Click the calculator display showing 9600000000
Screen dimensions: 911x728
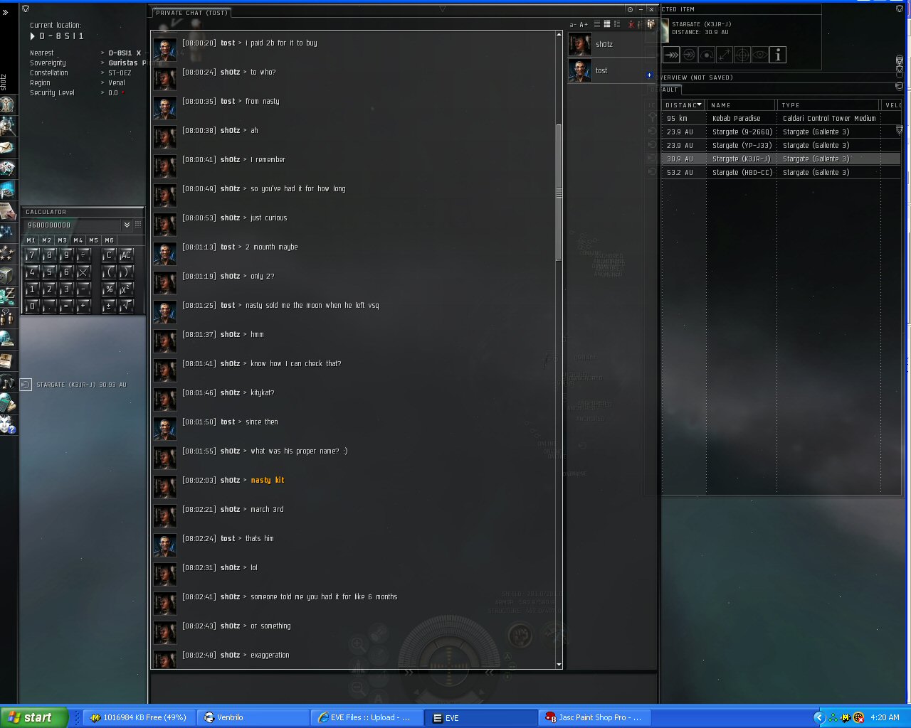click(x=72, y=225)
